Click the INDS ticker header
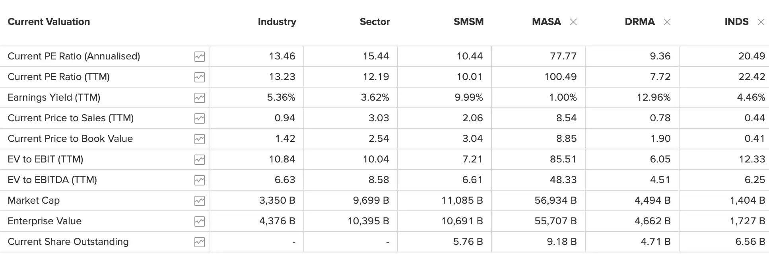 [x=736, y=22]
